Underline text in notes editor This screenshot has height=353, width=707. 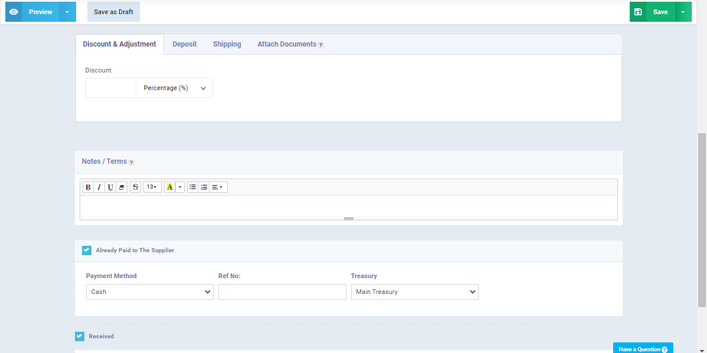pyautogui.click(x=110, y=187)
